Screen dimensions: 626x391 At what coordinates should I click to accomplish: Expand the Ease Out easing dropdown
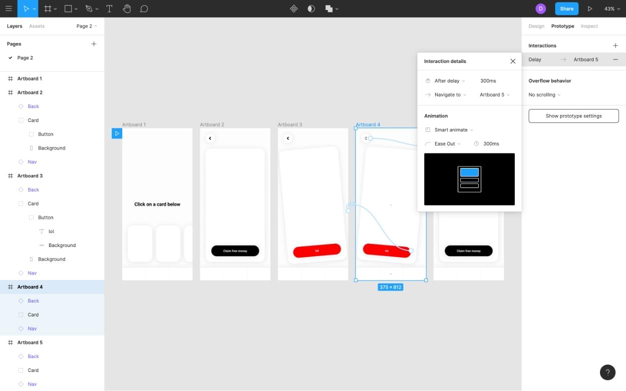coord(447,144)
